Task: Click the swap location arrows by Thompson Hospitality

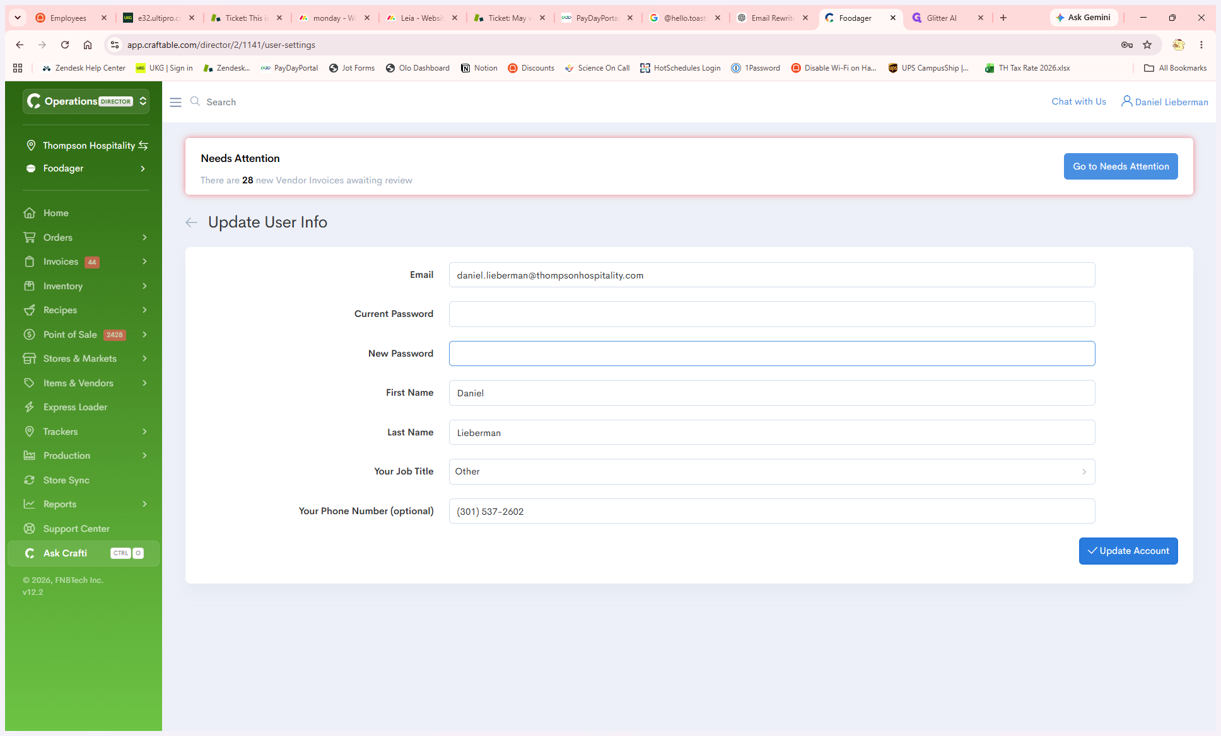Action: [x=143, y=146]
